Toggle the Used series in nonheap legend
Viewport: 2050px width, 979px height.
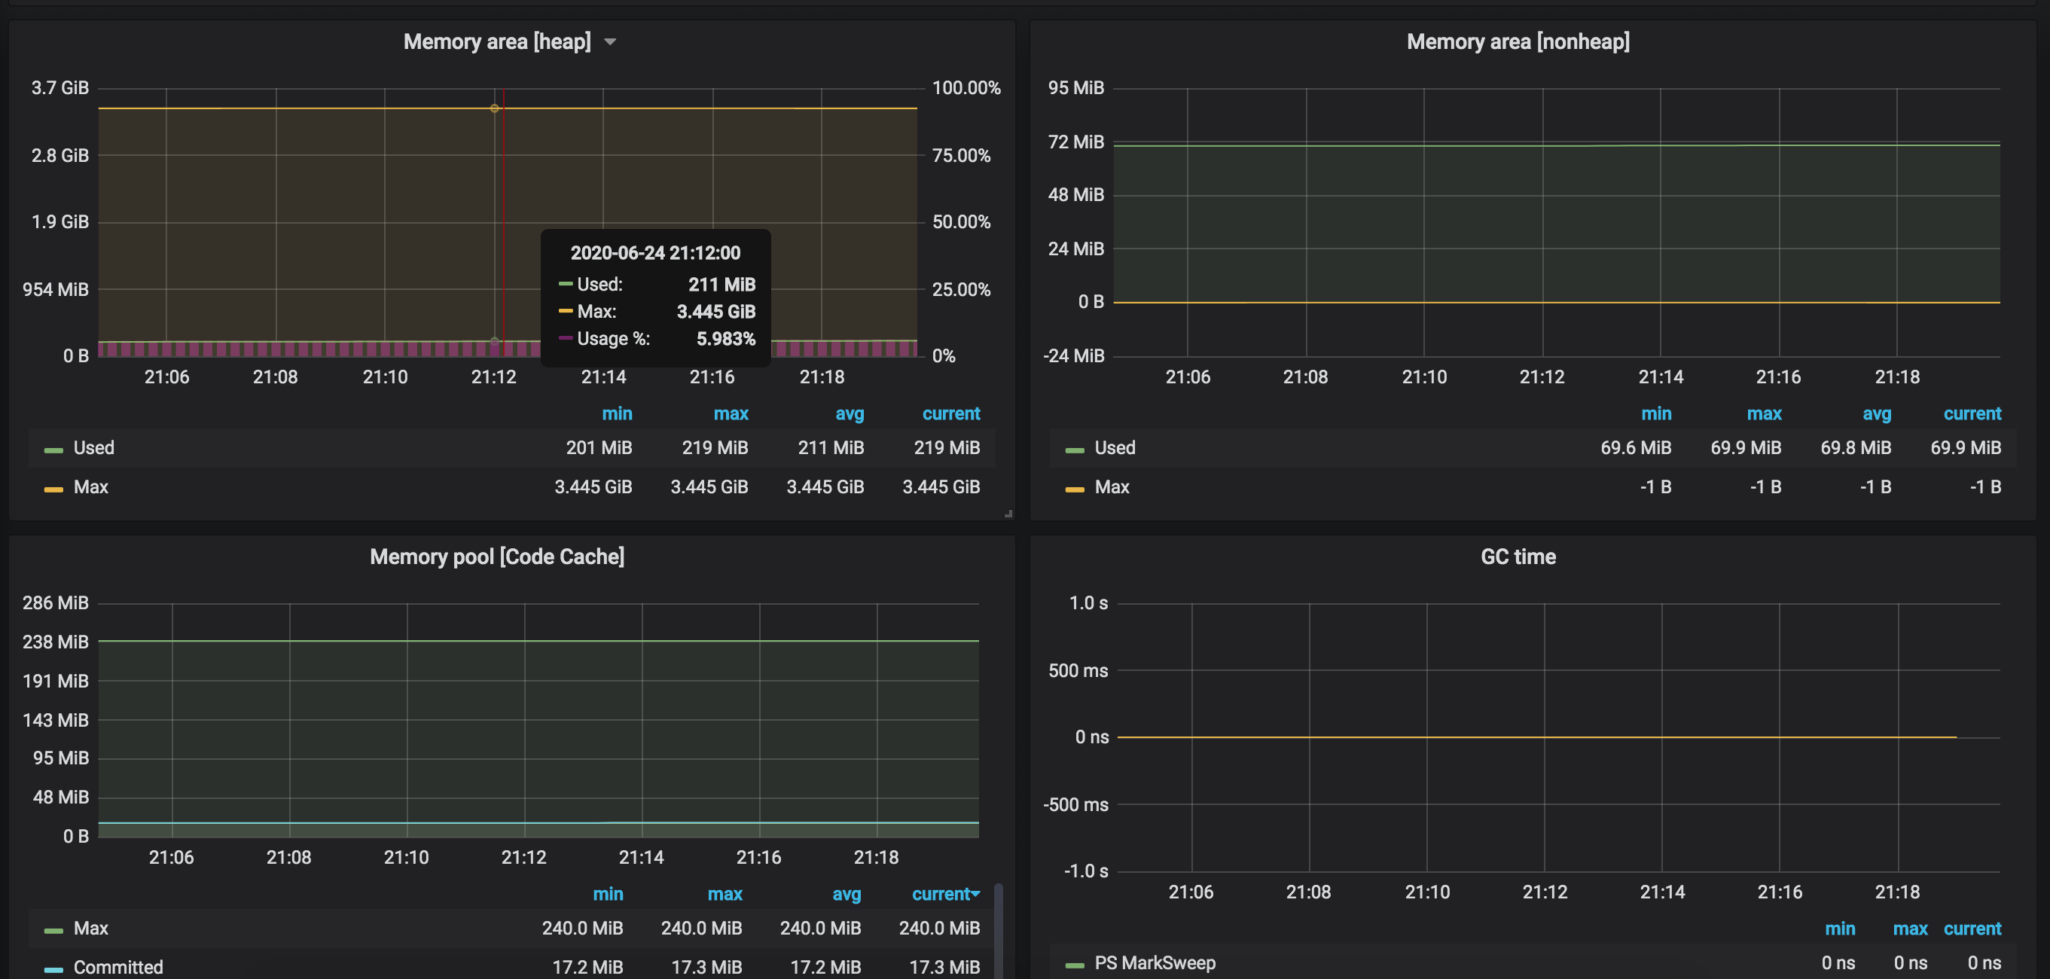(1115, 448)
